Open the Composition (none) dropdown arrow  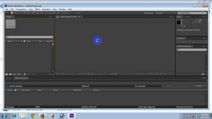[79, 17]
